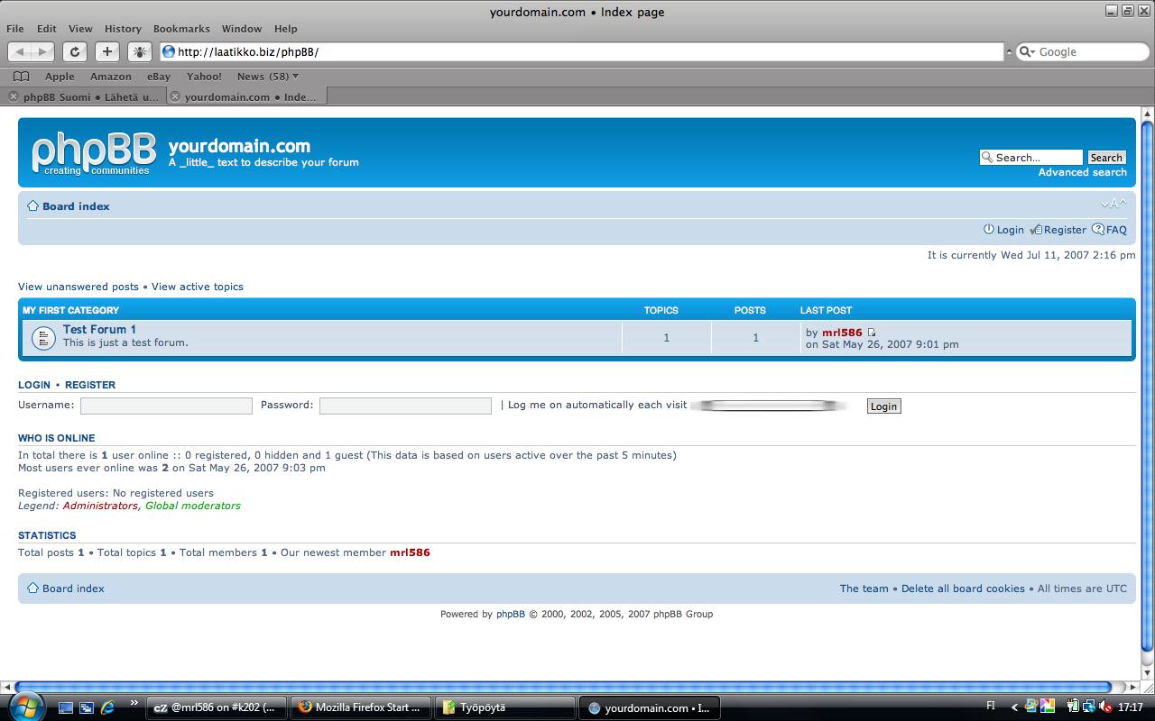The height and width of the screenshot is (721, 1155).
Task: Click the phpBB logo
Action: 93,153
